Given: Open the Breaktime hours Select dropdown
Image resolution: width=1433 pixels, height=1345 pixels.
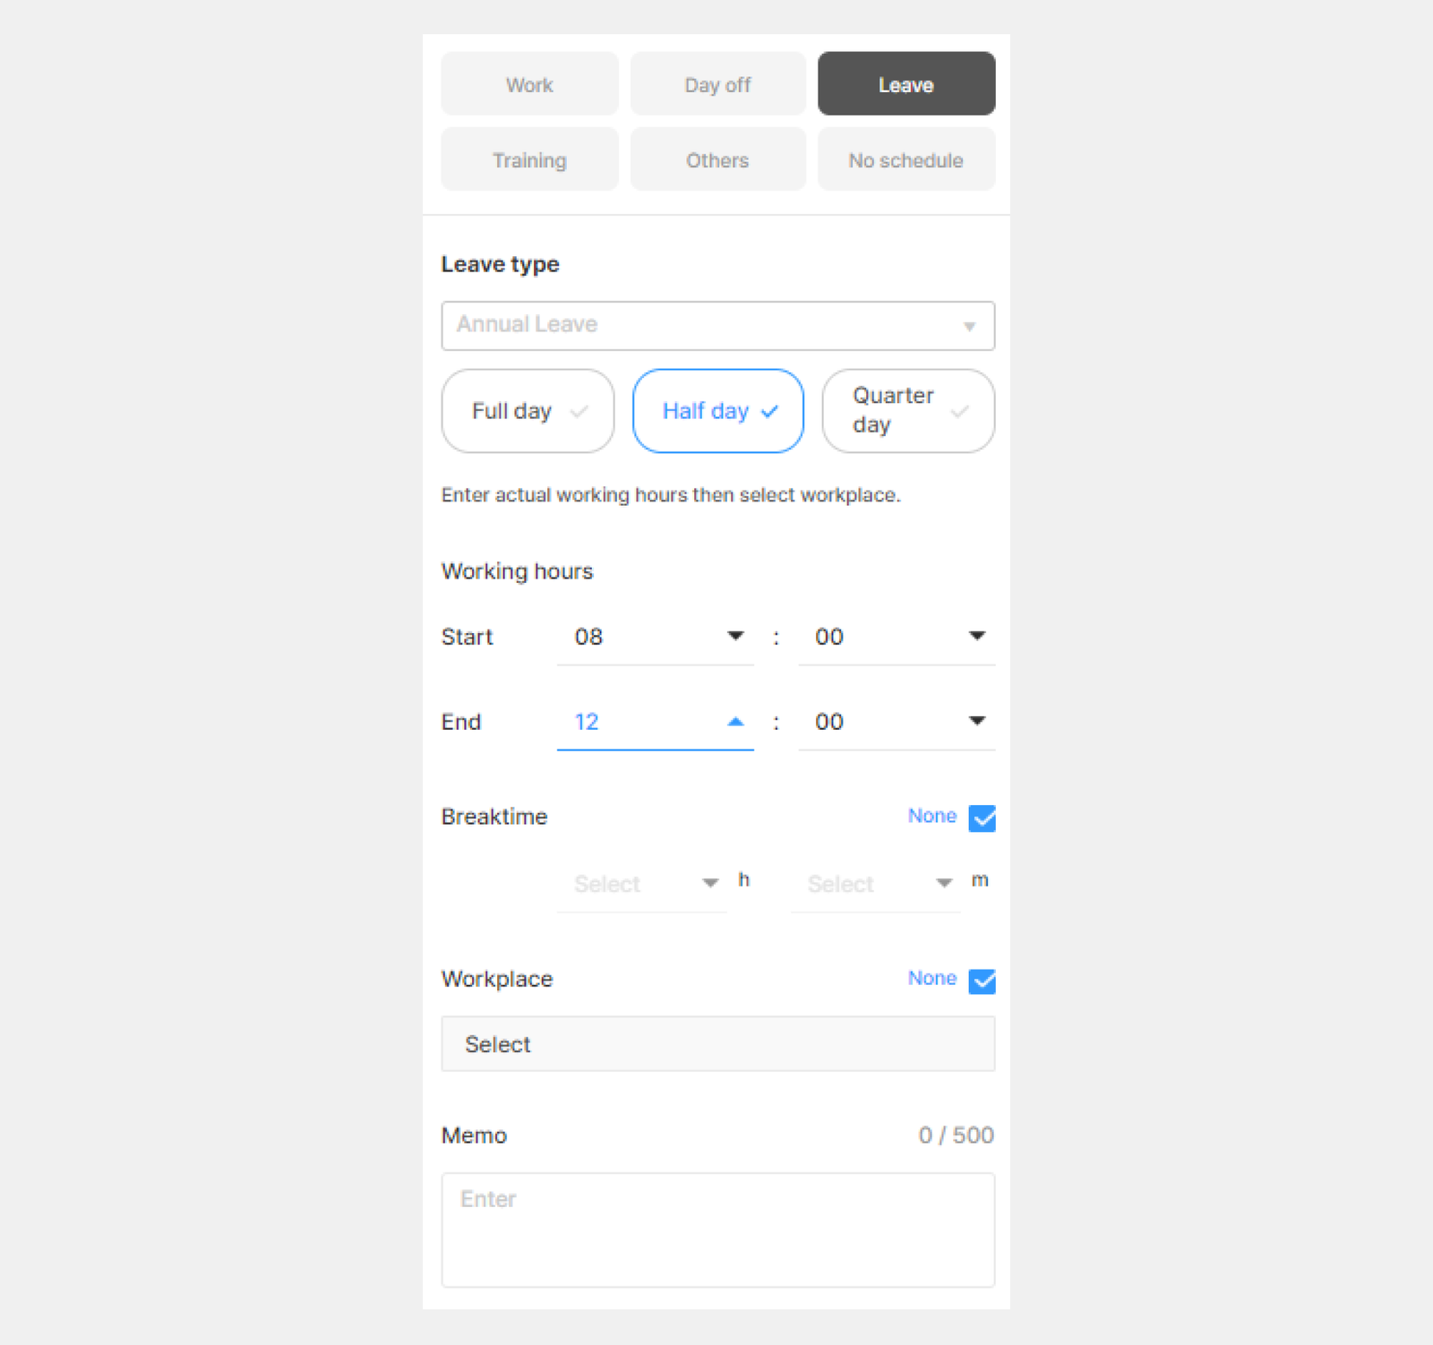Looking at the screenshot, I should pos(641,884).
